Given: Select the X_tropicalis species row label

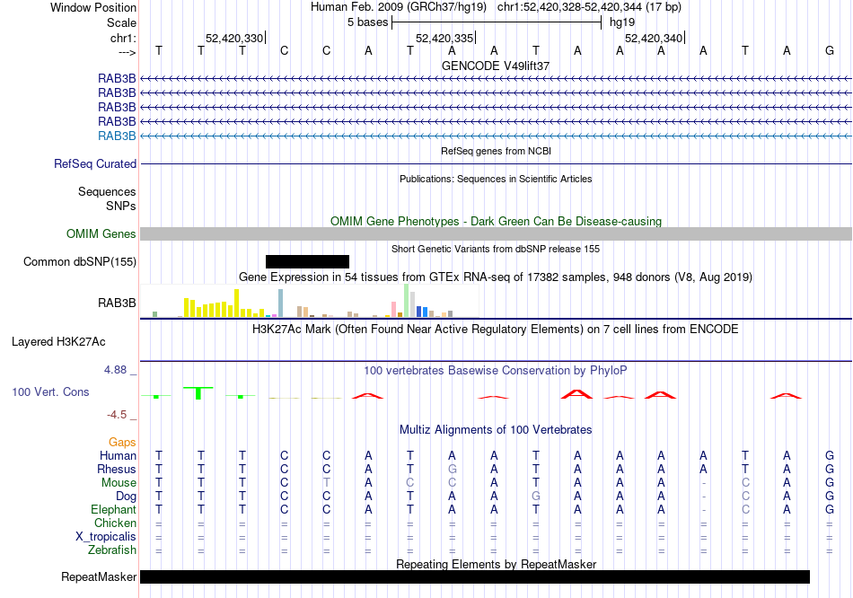Looking at the screenshot, I should point(106,537).
